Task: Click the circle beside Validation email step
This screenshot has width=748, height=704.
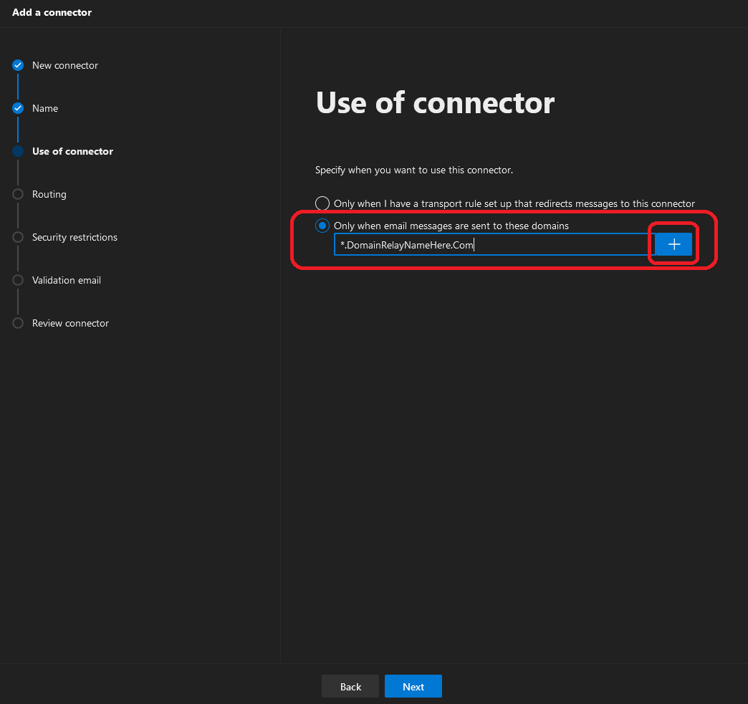Action: point(18,280)
